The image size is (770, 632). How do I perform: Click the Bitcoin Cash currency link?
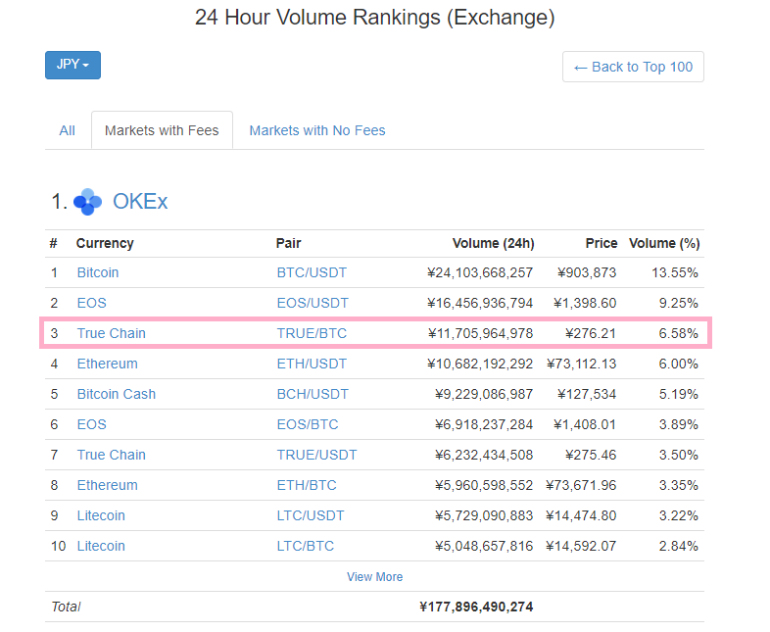[117, 394]
